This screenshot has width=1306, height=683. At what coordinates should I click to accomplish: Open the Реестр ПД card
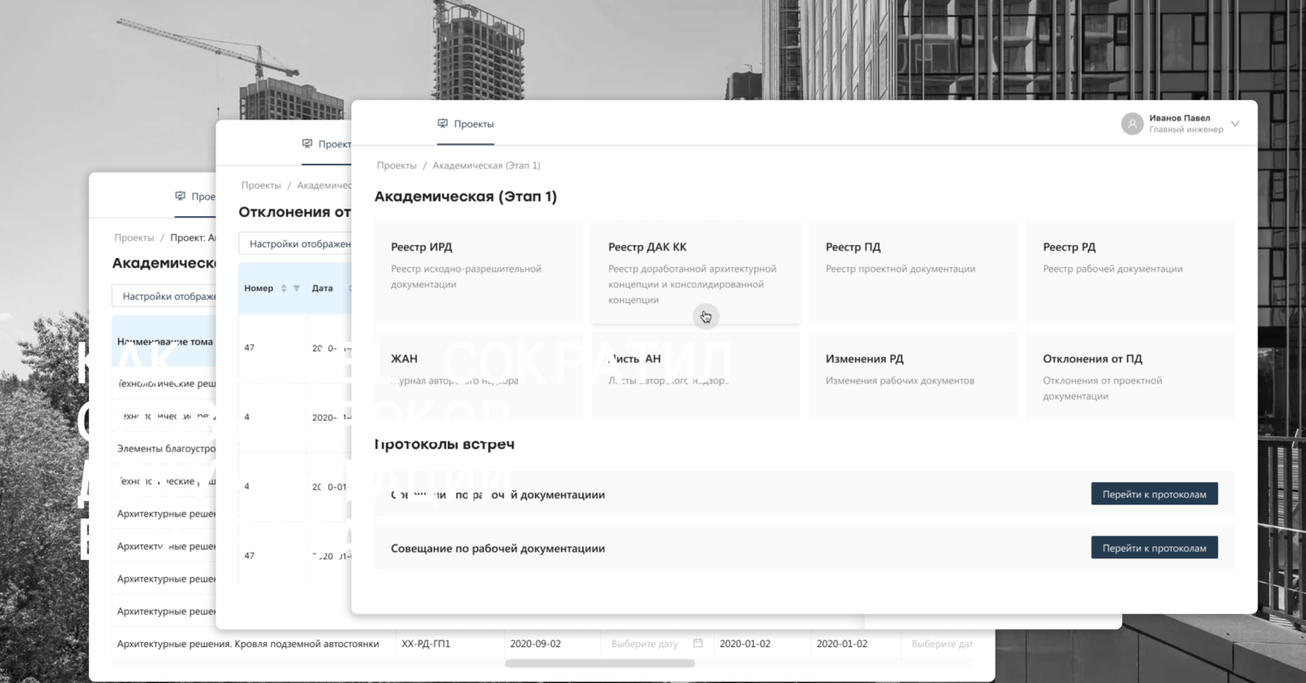(x=913, y=272)
